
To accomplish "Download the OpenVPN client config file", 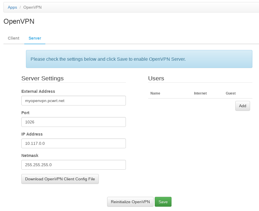I will pyautogui.click(x=60, y=179).
